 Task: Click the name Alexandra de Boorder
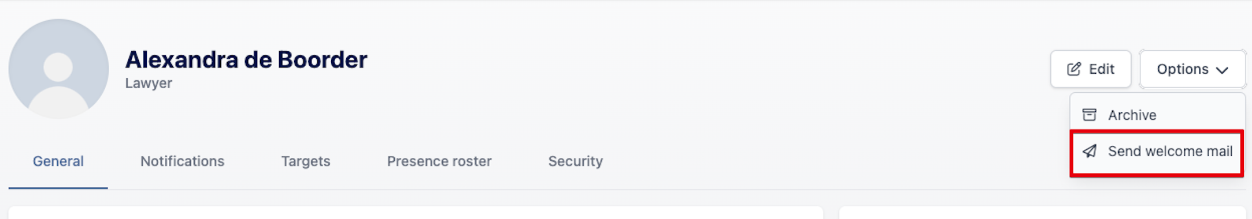[x=246, y=60]
